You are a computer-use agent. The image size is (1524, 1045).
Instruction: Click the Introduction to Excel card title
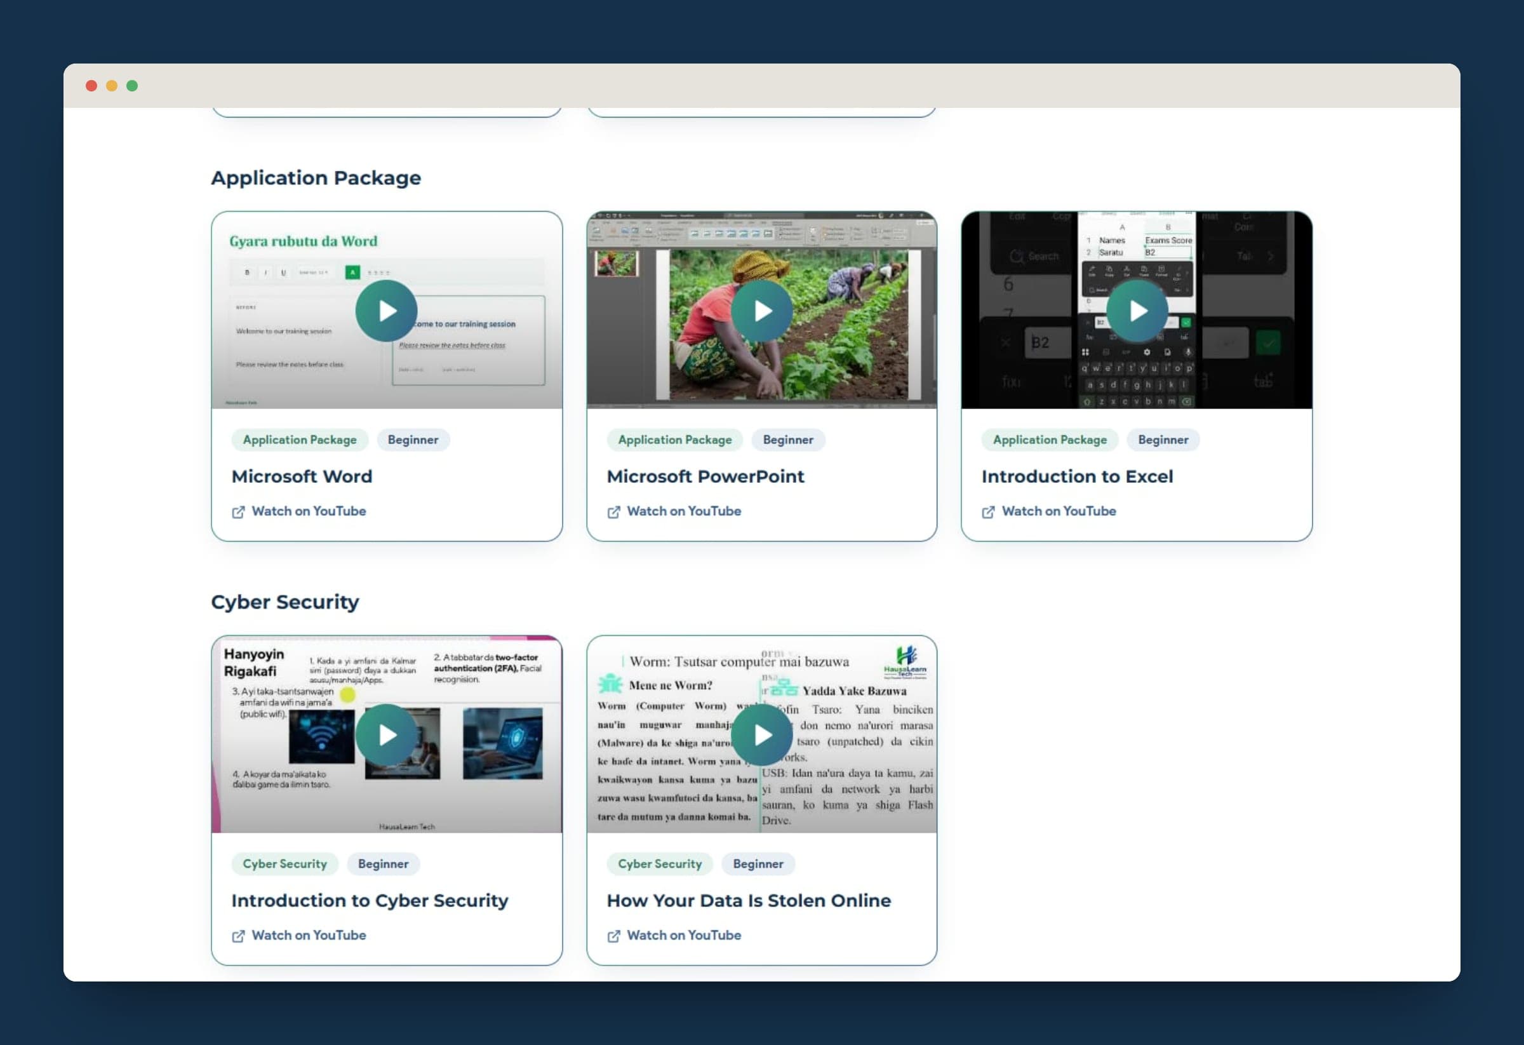(1078, 476)
